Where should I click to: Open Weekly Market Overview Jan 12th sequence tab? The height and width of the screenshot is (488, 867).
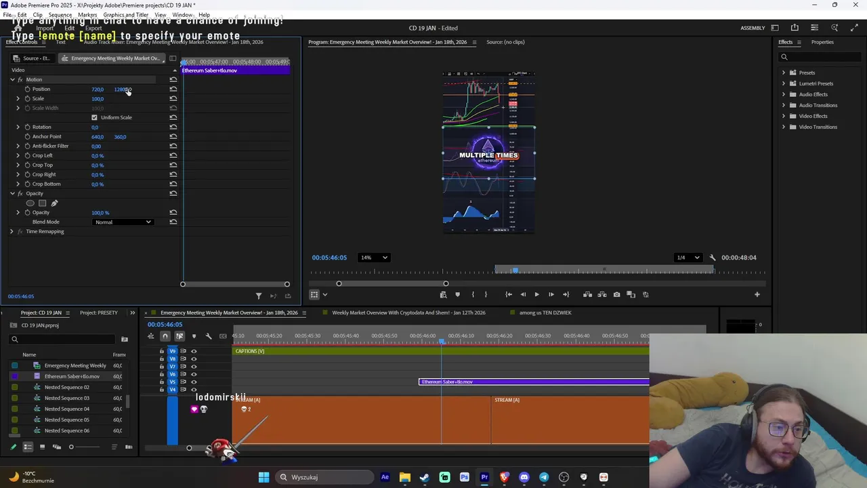pos(408,313)
